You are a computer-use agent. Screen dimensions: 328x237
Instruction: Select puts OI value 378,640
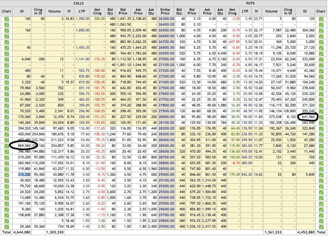308,88
